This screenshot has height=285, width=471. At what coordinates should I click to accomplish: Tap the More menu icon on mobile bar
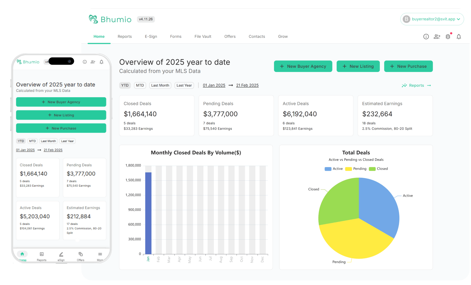(x=100, y=254)
